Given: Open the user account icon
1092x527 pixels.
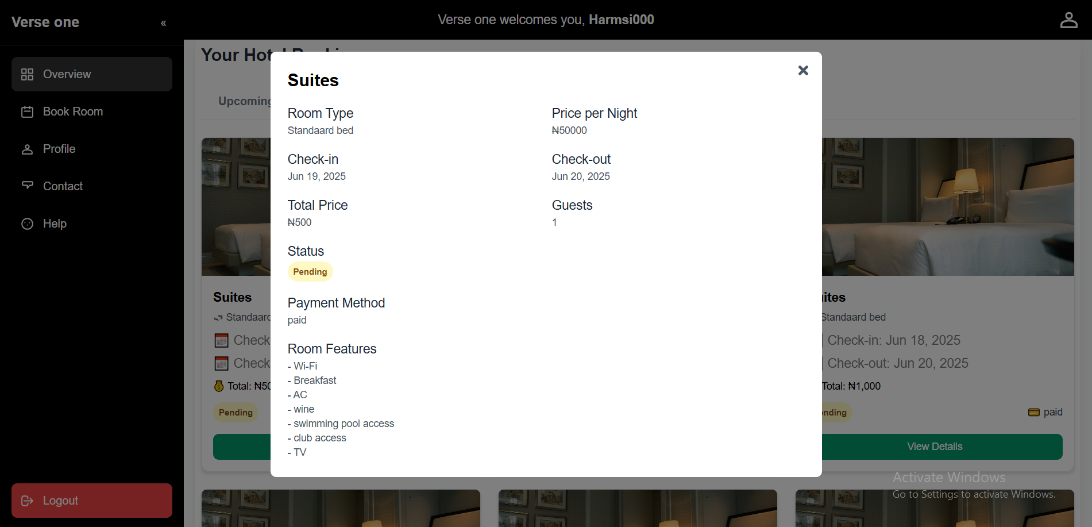Looking at the screenshot, I should tap(1068, 20).
